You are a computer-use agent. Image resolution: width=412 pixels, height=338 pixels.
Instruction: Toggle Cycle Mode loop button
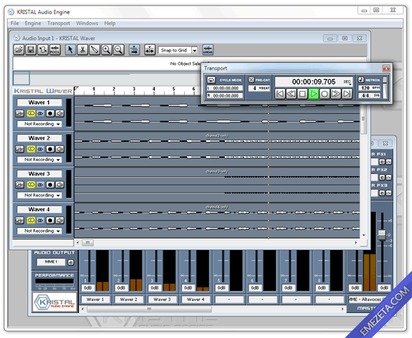pos(211,79)
